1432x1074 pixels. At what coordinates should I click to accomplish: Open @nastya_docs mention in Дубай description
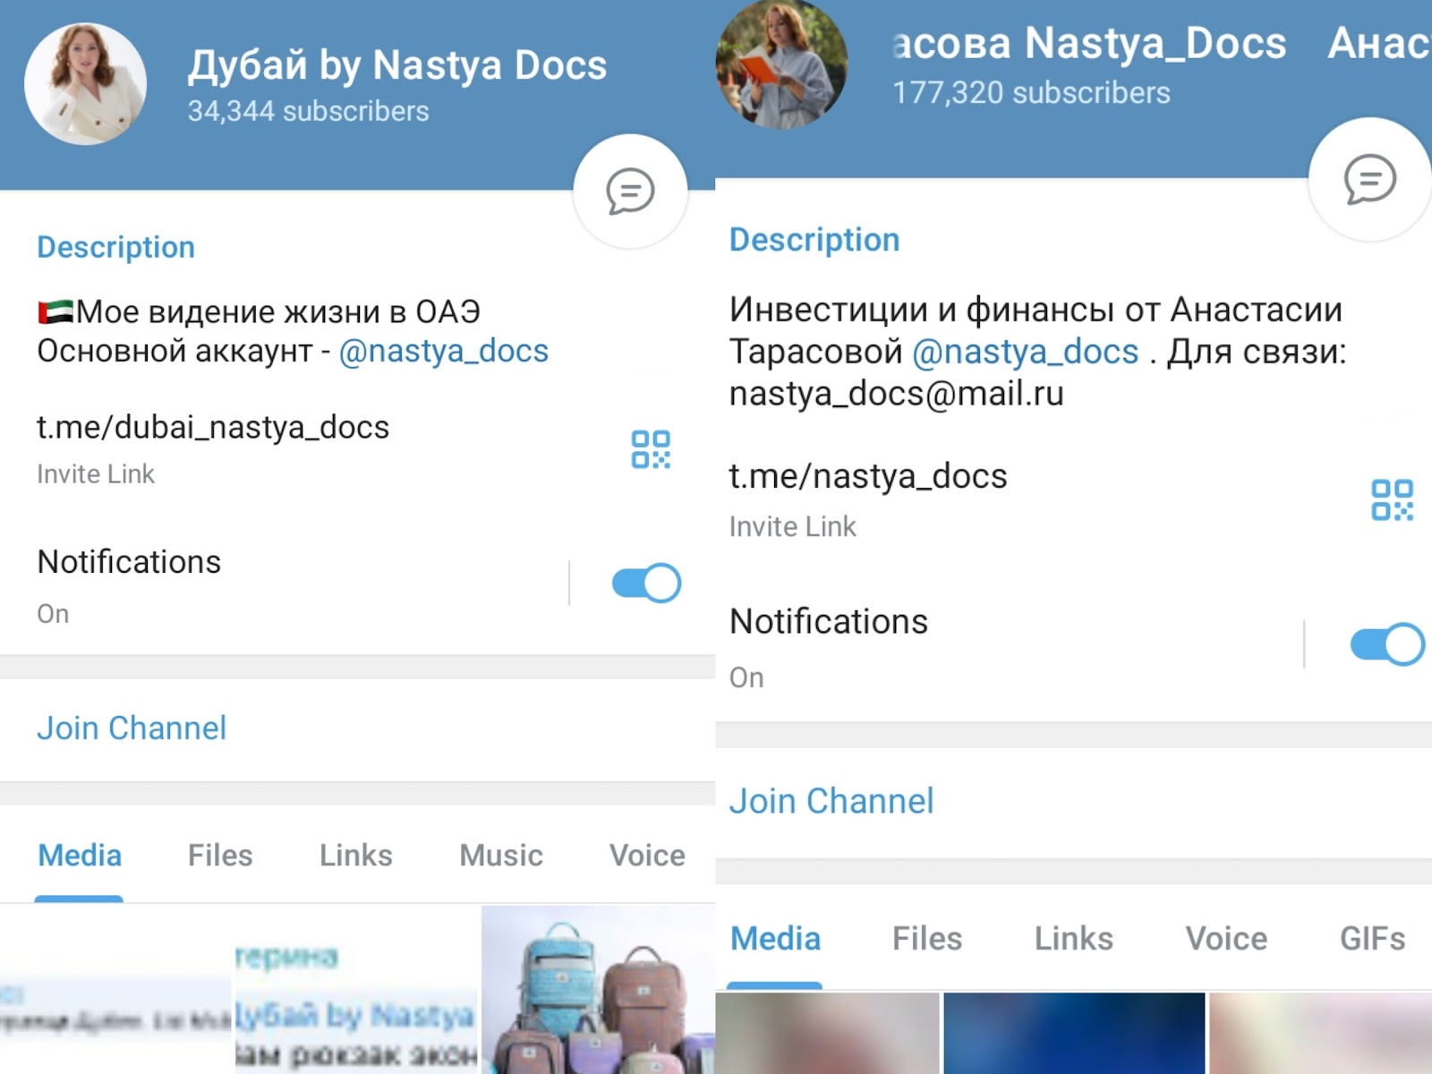(444, 351)
